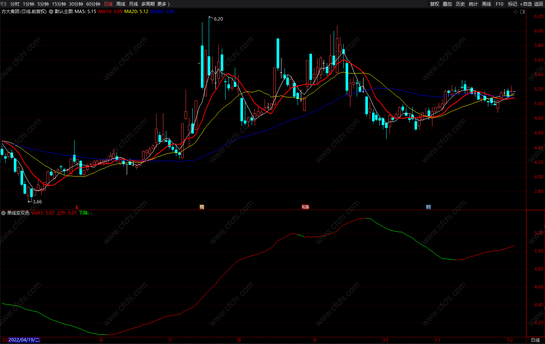Viewport: 545px width, 344px height.
Task: Click the 2022/04/19 date label on timeline
Action: pos(24,340)
